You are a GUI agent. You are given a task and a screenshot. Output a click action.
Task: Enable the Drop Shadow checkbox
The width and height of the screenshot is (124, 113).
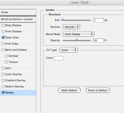(3, 25)
